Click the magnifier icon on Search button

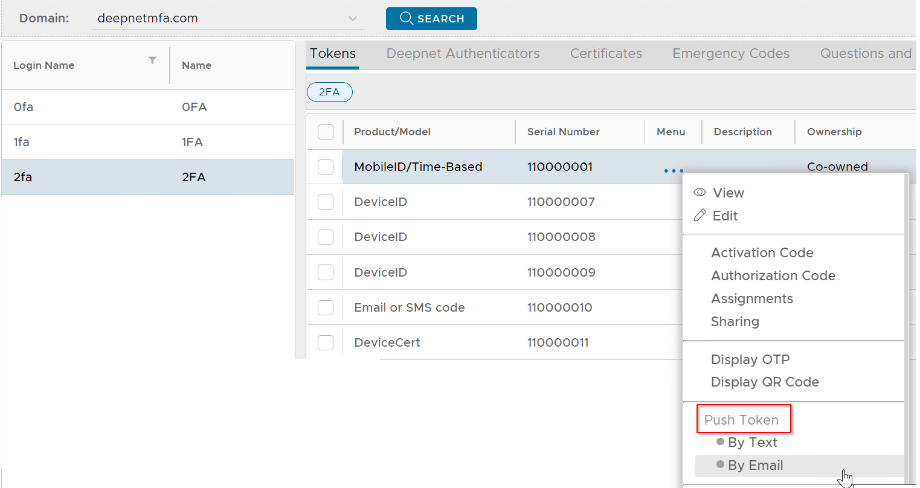[x=406, y=18]
